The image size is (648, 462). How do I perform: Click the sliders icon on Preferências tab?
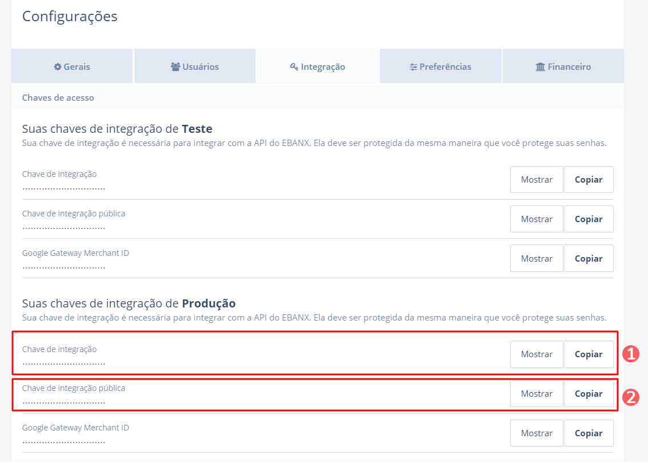pos(414,67)
